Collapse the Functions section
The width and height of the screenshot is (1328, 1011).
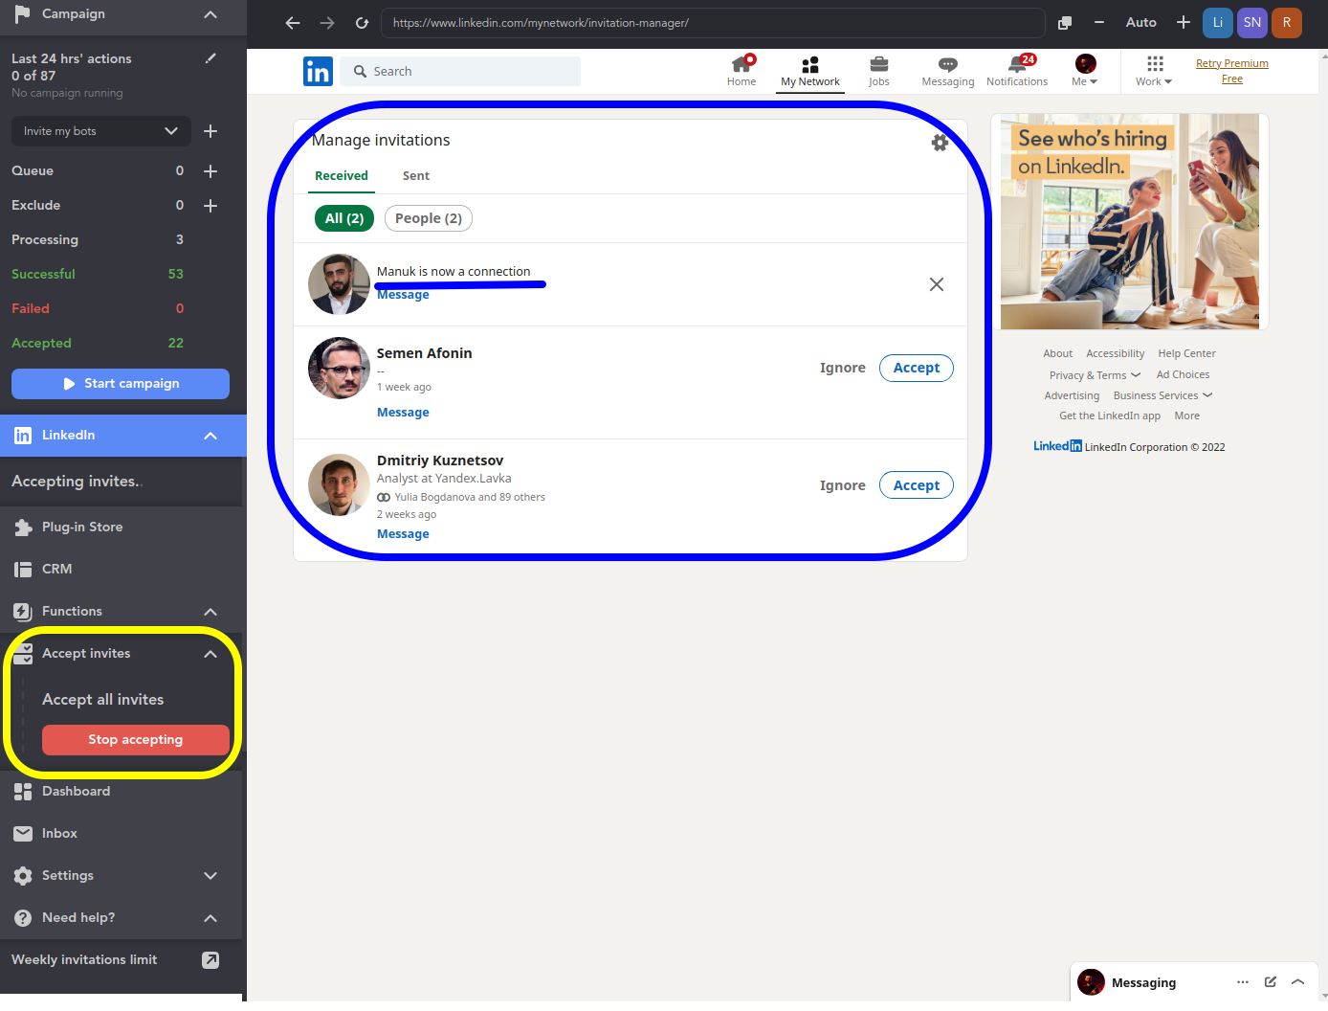pos(210,612)
